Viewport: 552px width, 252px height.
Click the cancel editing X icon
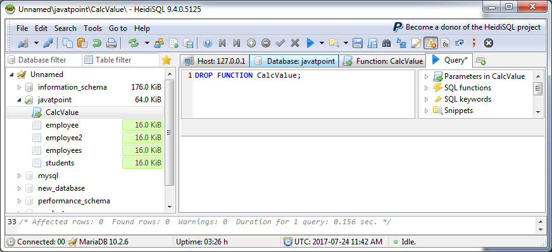tap(294, 43)
